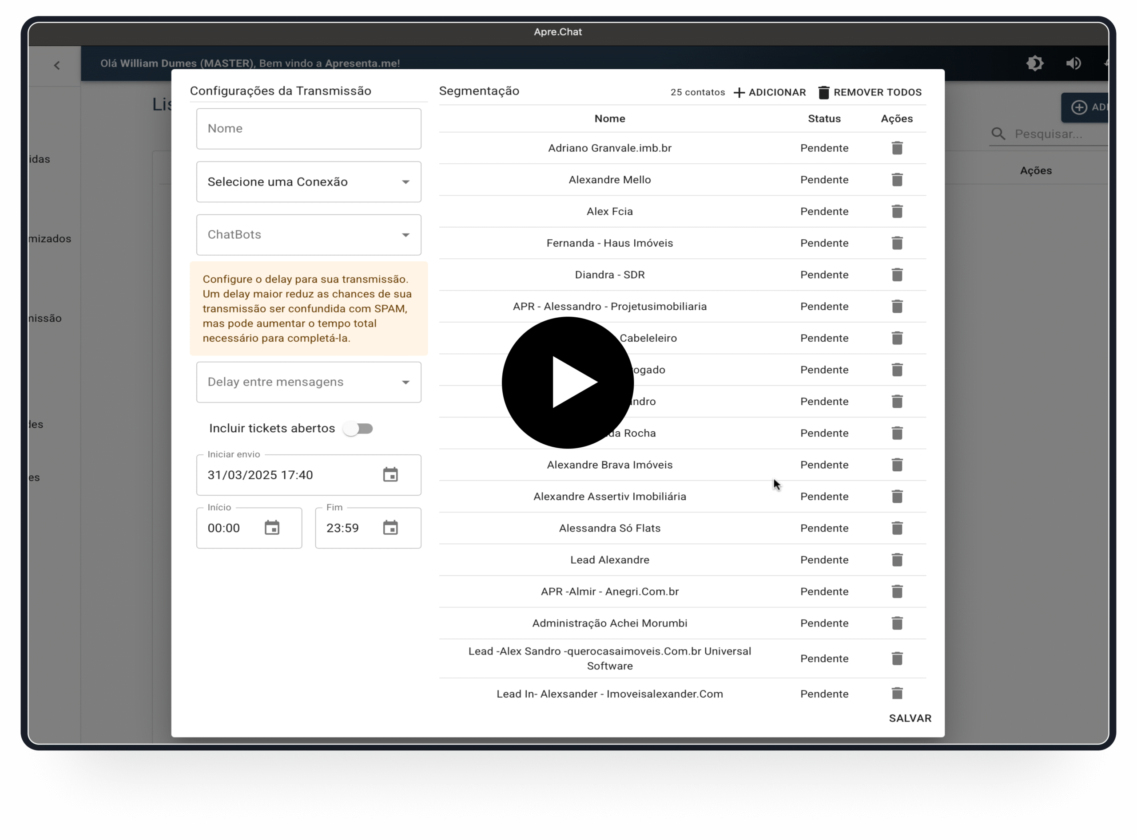Screen dimensions: 1137x840
Task: Open the calendar picker for the Início time
Action: pyautogui.click(x=272, y=528)
